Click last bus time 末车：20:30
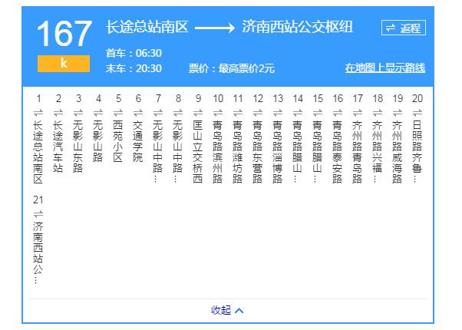Viewport: 462px width, 330px height. [x=134, y=68]
